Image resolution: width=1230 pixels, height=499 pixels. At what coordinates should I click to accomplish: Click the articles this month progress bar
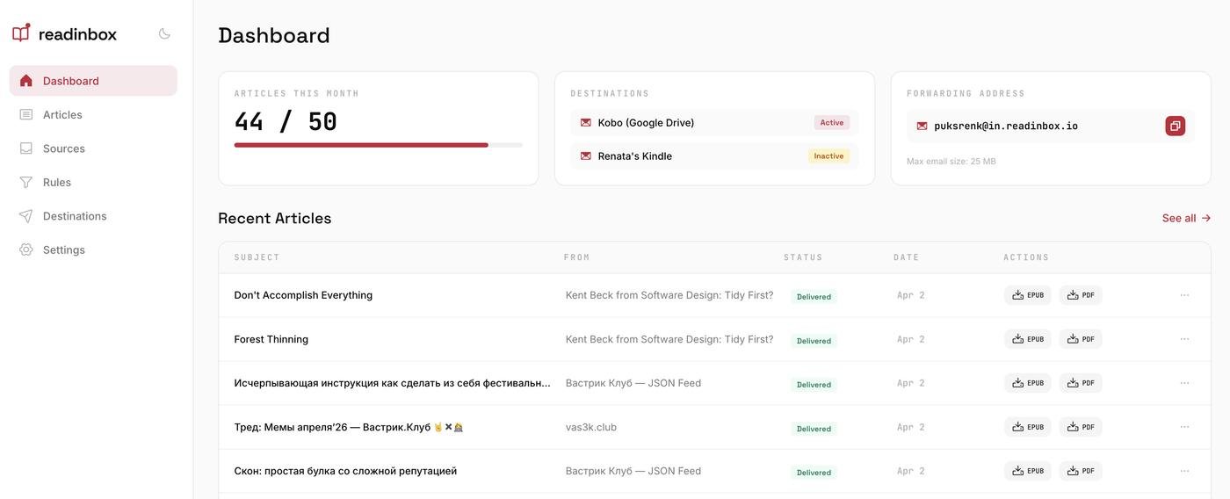point(378,145)
